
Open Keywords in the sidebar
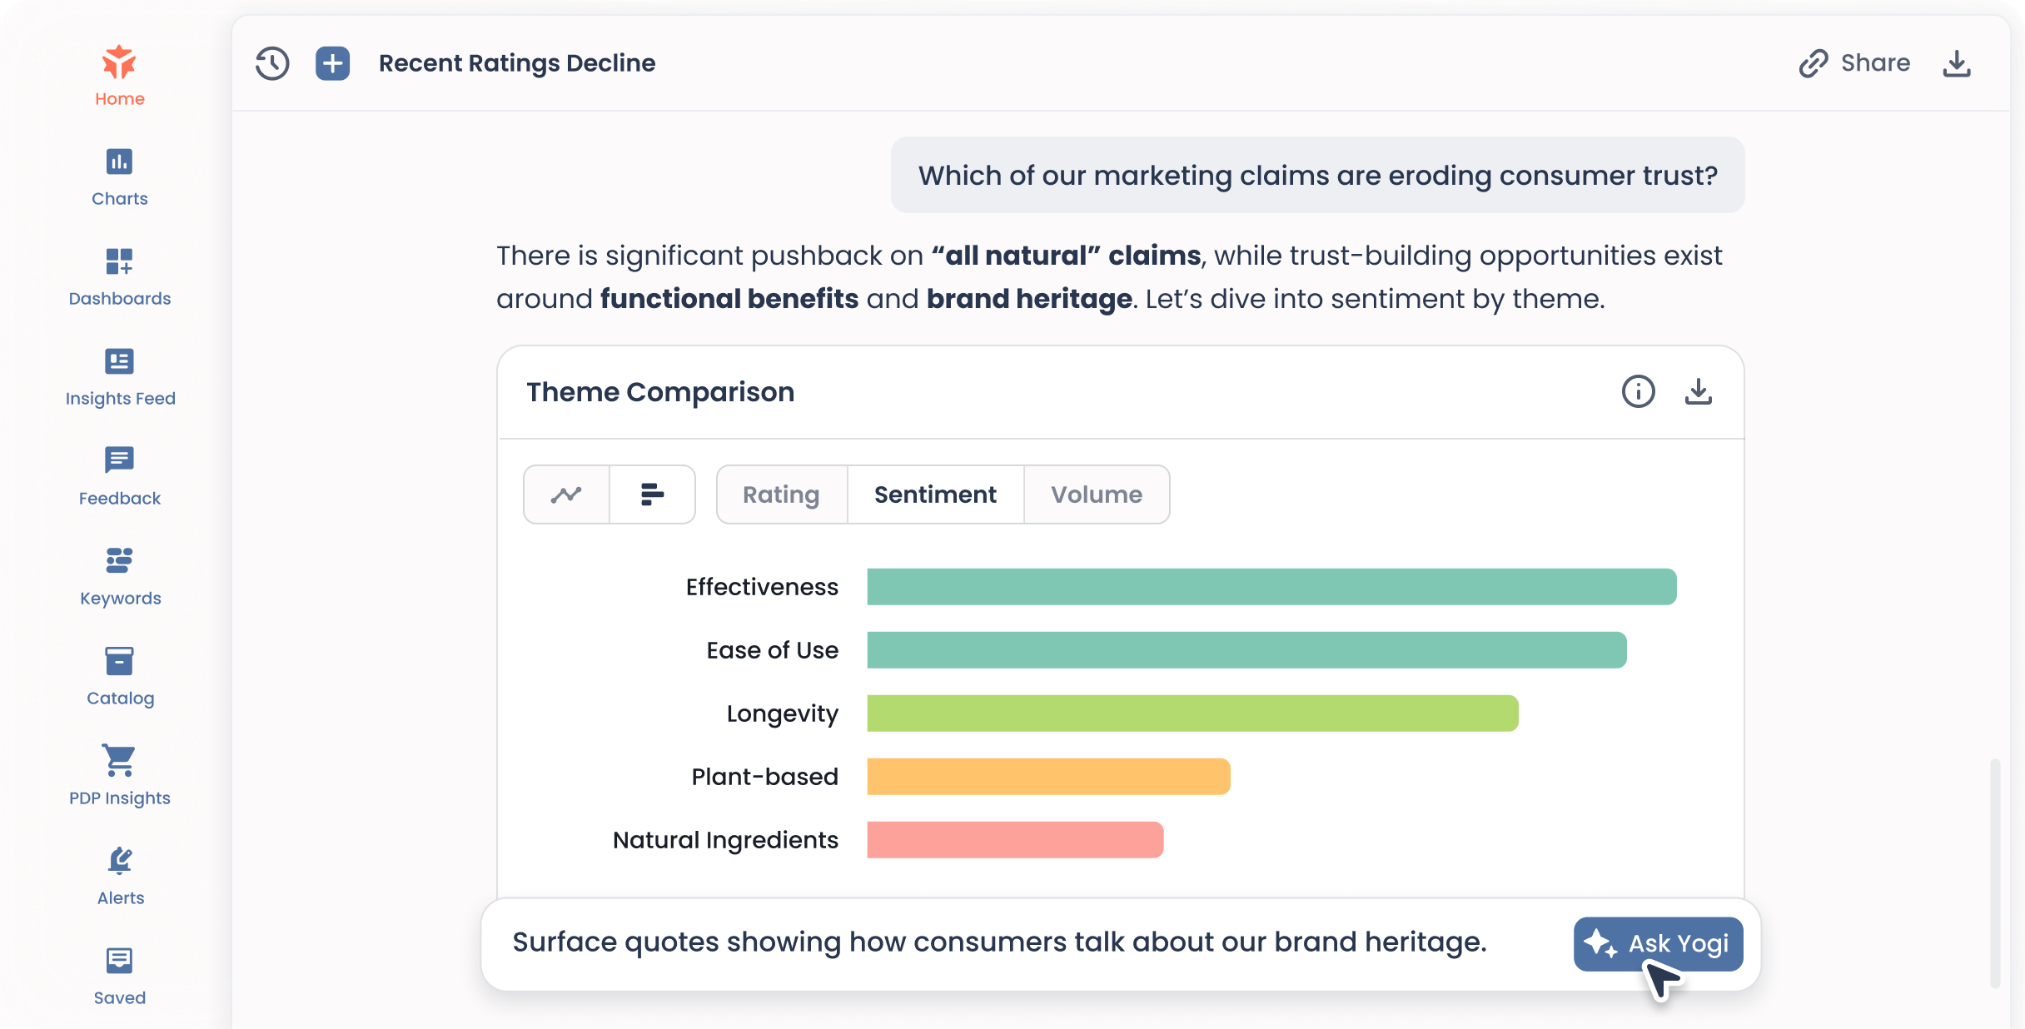120,576
